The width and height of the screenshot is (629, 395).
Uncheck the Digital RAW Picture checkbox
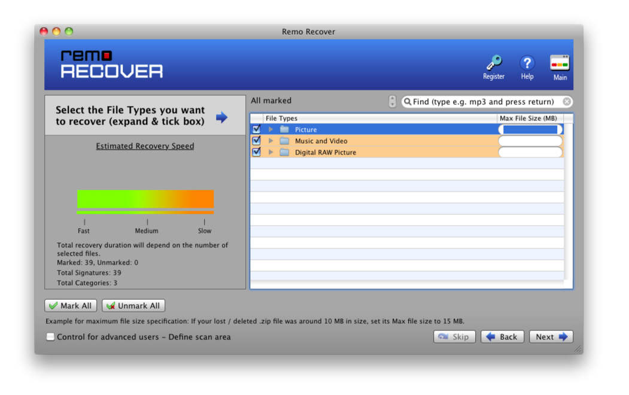tap(256, 152)
